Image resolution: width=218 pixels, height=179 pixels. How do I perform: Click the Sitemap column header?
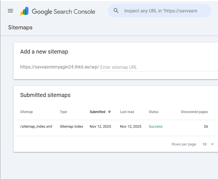point(27,112)
